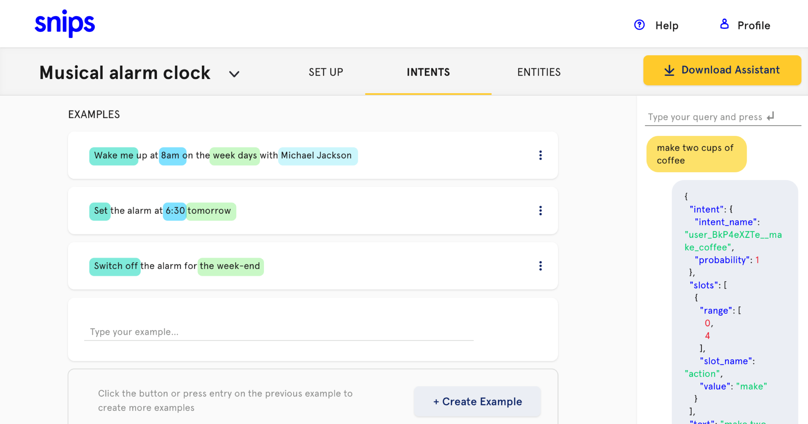
Task: Click the Profile user icon
Action: coord(724,24)
